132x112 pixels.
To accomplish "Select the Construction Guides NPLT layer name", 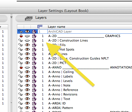I will pyautogui.click(x=79, y=58).
